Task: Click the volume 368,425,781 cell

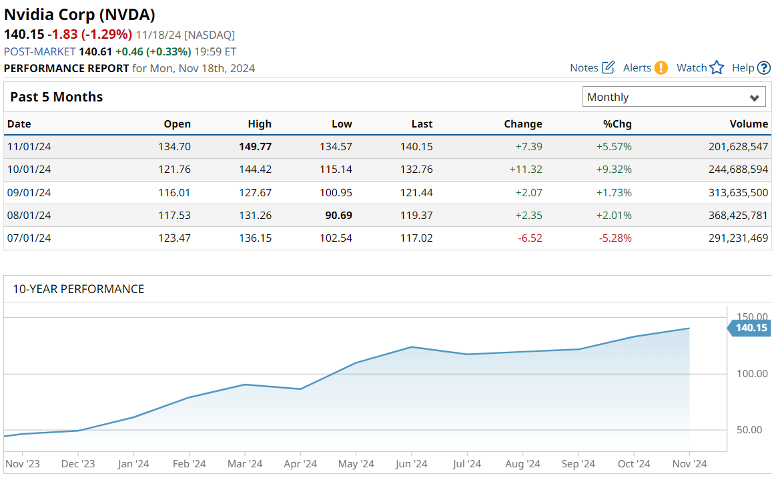Action: click(739, 216)
